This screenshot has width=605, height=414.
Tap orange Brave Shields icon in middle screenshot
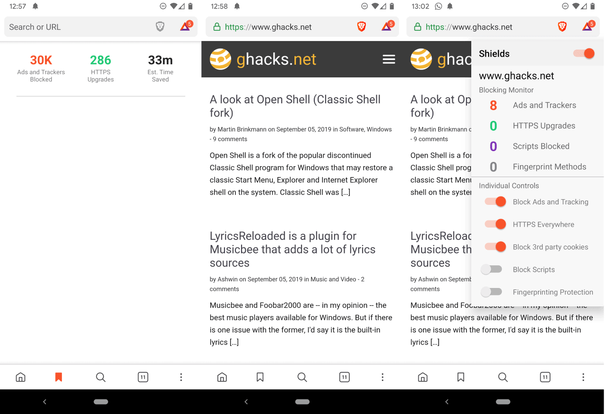pyautogui.click(x=362, y=27)
